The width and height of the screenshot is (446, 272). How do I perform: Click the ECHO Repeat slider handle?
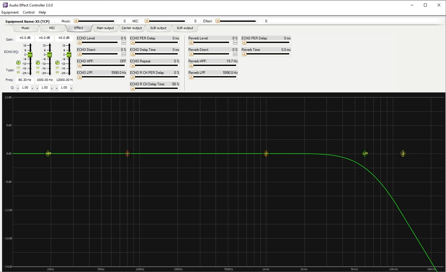(133, 66)
